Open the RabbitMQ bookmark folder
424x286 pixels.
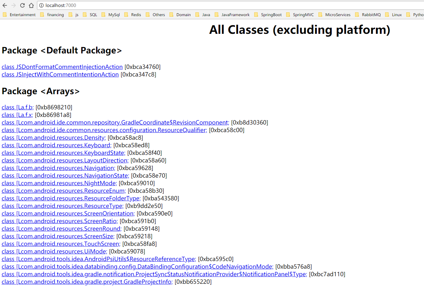pos(368,15)
